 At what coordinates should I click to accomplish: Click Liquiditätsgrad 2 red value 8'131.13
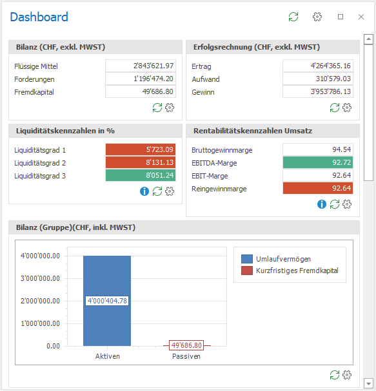(x=141, y=162)
